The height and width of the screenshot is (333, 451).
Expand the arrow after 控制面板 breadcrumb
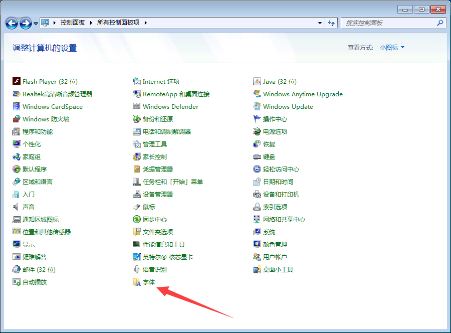(x=91, y=23)
